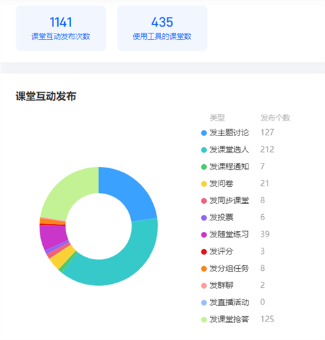Toggle the 发直播活动 legend entry

pos(225,302)
